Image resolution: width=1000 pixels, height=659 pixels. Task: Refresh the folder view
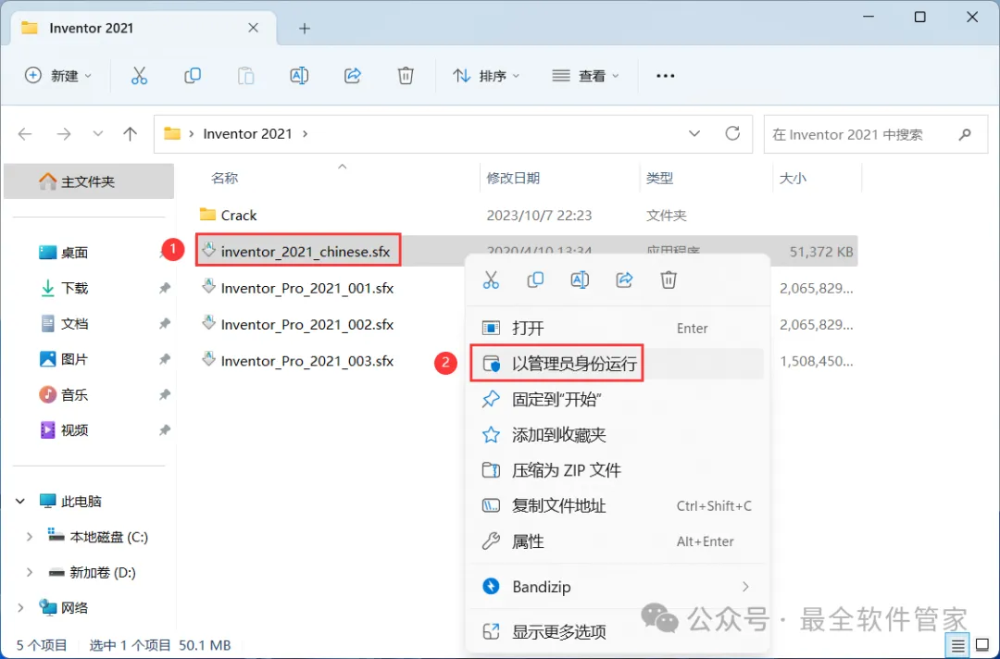732,133
